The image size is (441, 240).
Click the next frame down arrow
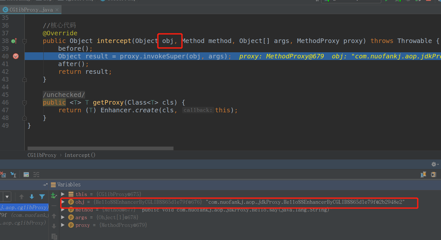[32, 197]
